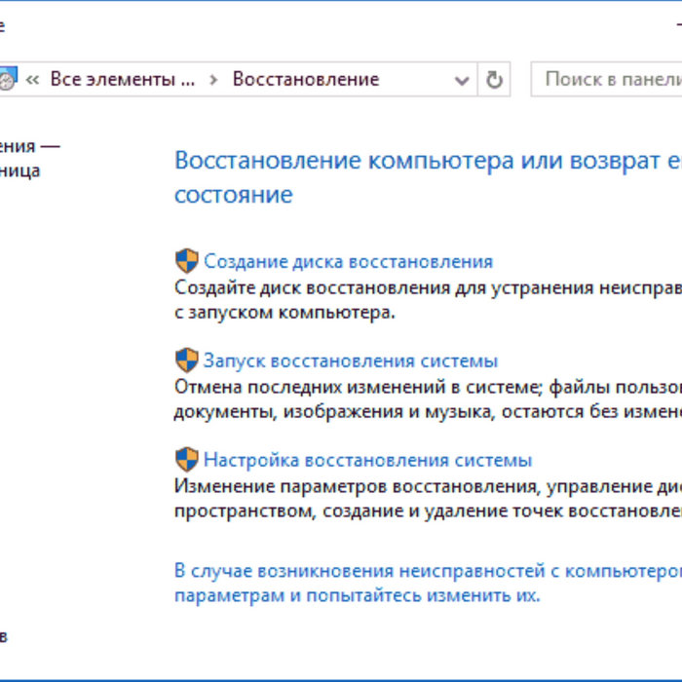Select the Восстановление breadcrumb segment
The width and height of the screenshot is (682, 682).
pyautogui.click(x=305, y=80)
